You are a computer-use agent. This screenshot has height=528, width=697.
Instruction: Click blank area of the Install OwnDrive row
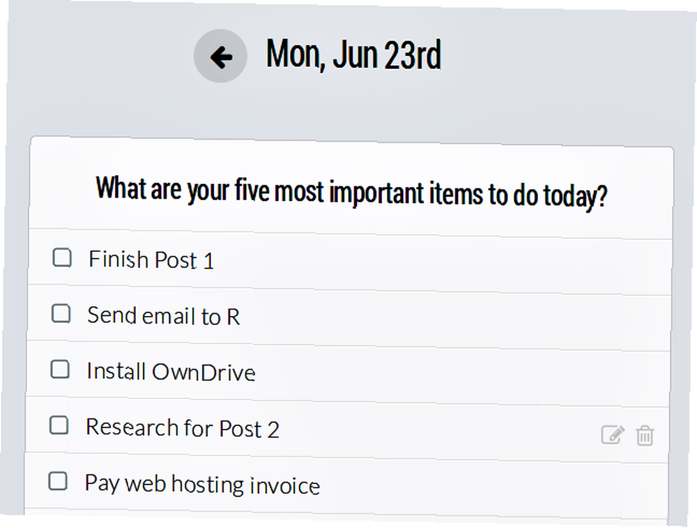click(x=462, y=375)
